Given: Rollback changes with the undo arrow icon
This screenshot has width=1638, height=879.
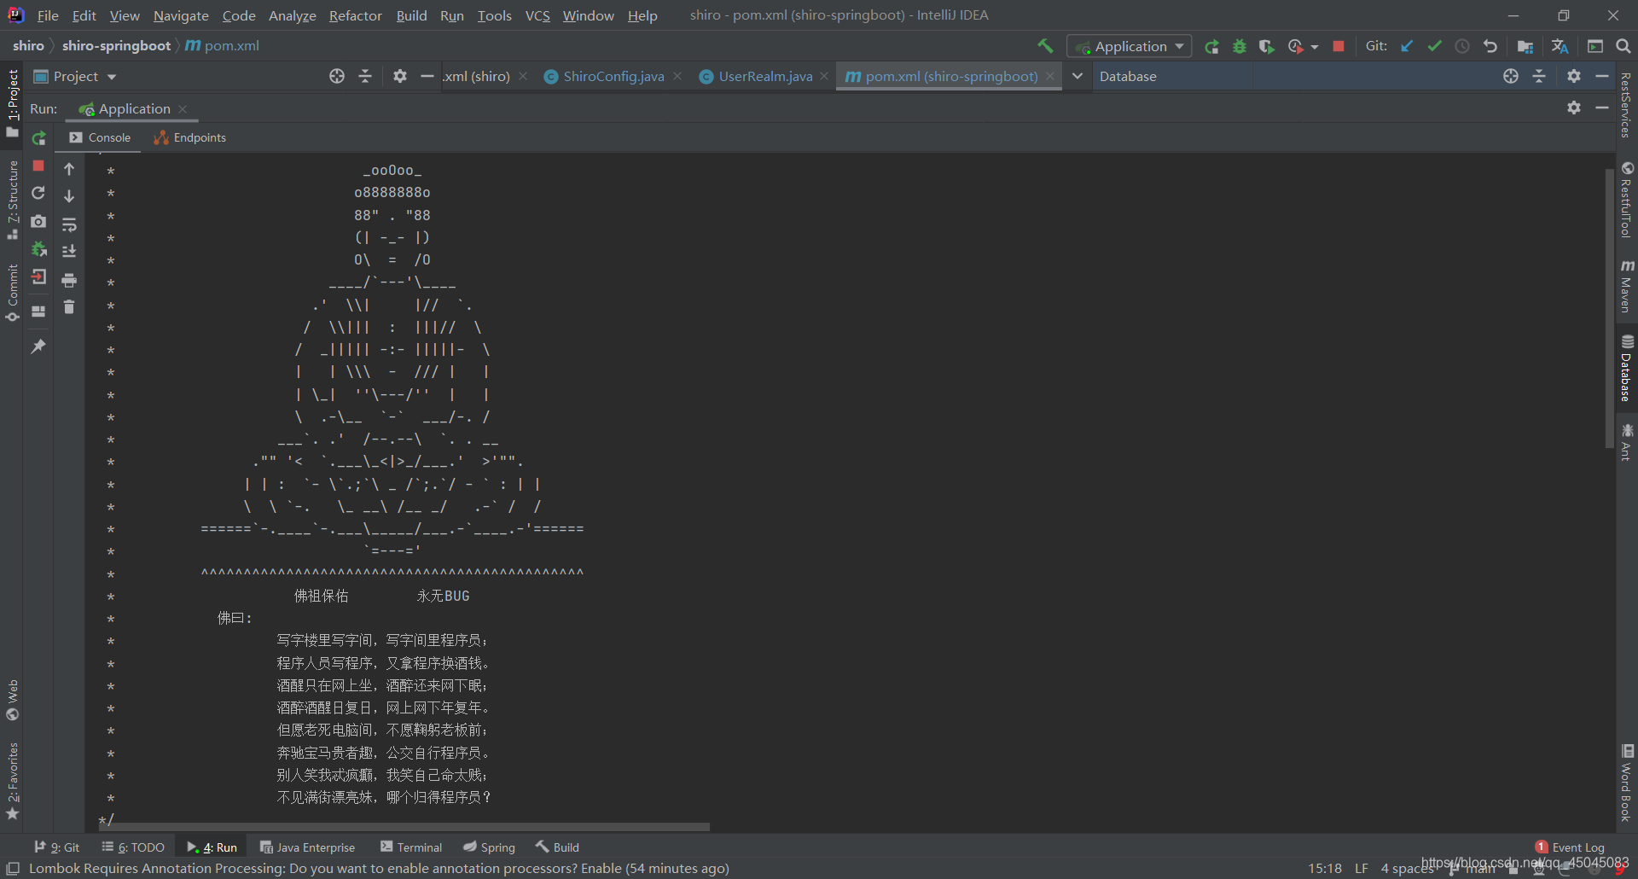Looking at the screenshot, I should pyautogui.click(x=1490, y=46).
